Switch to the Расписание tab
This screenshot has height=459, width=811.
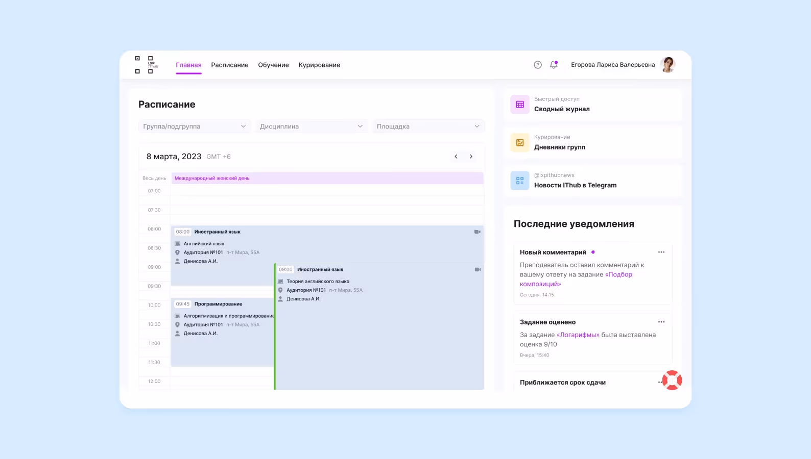[x=230, y=65]
